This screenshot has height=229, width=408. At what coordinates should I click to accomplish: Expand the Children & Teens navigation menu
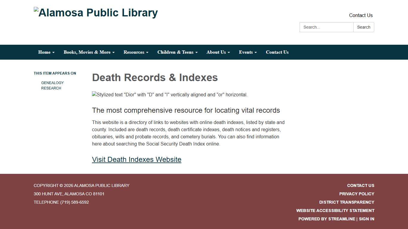click(177, 52)
